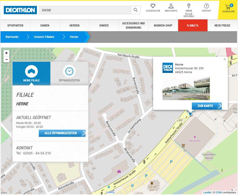This screenshot has height=195, width=238.
Task: Go to Unsere Filialen breadcrumb
Action: tap(44, 37)
